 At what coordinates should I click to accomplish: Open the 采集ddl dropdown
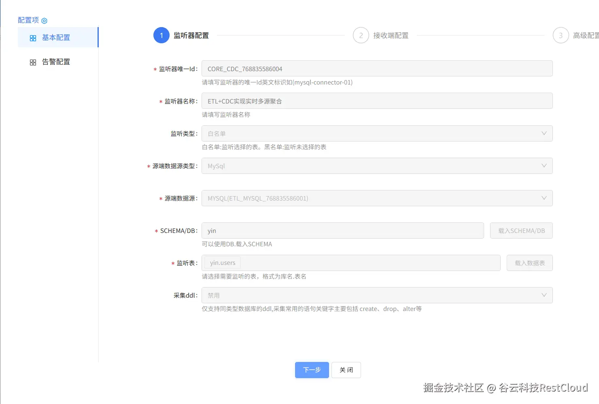(544, 295)
